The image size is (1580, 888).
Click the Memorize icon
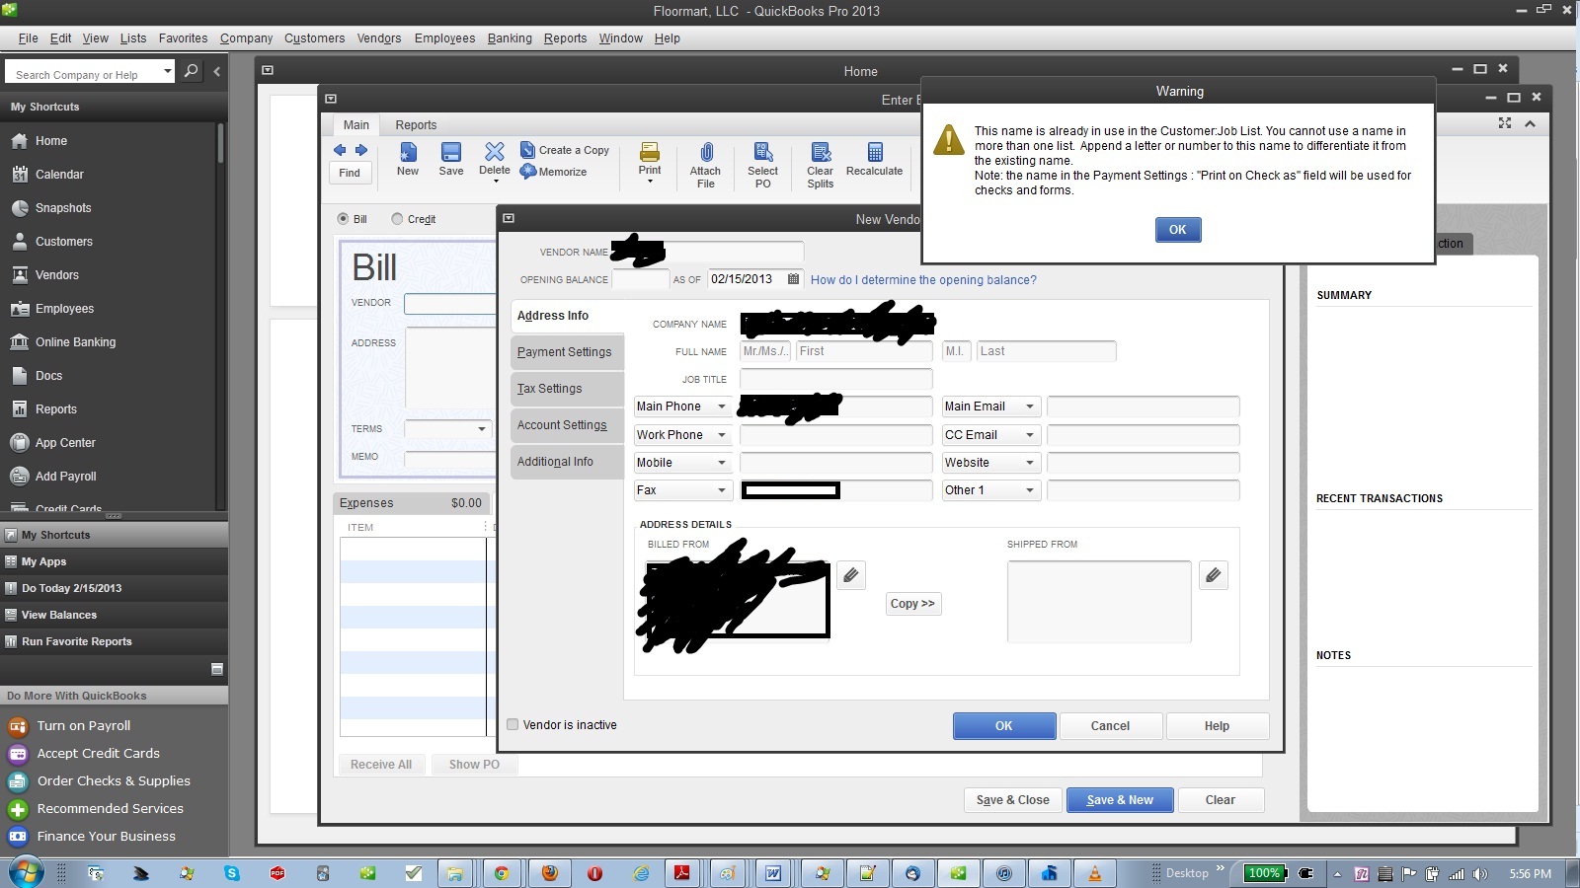point(528,171)
